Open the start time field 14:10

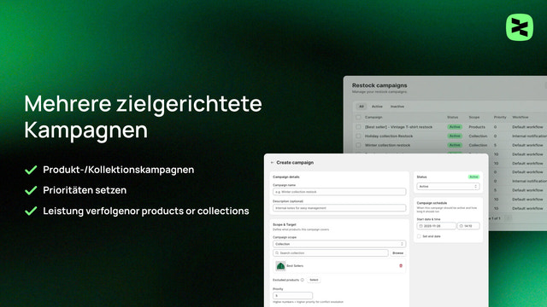click(468, 226)
